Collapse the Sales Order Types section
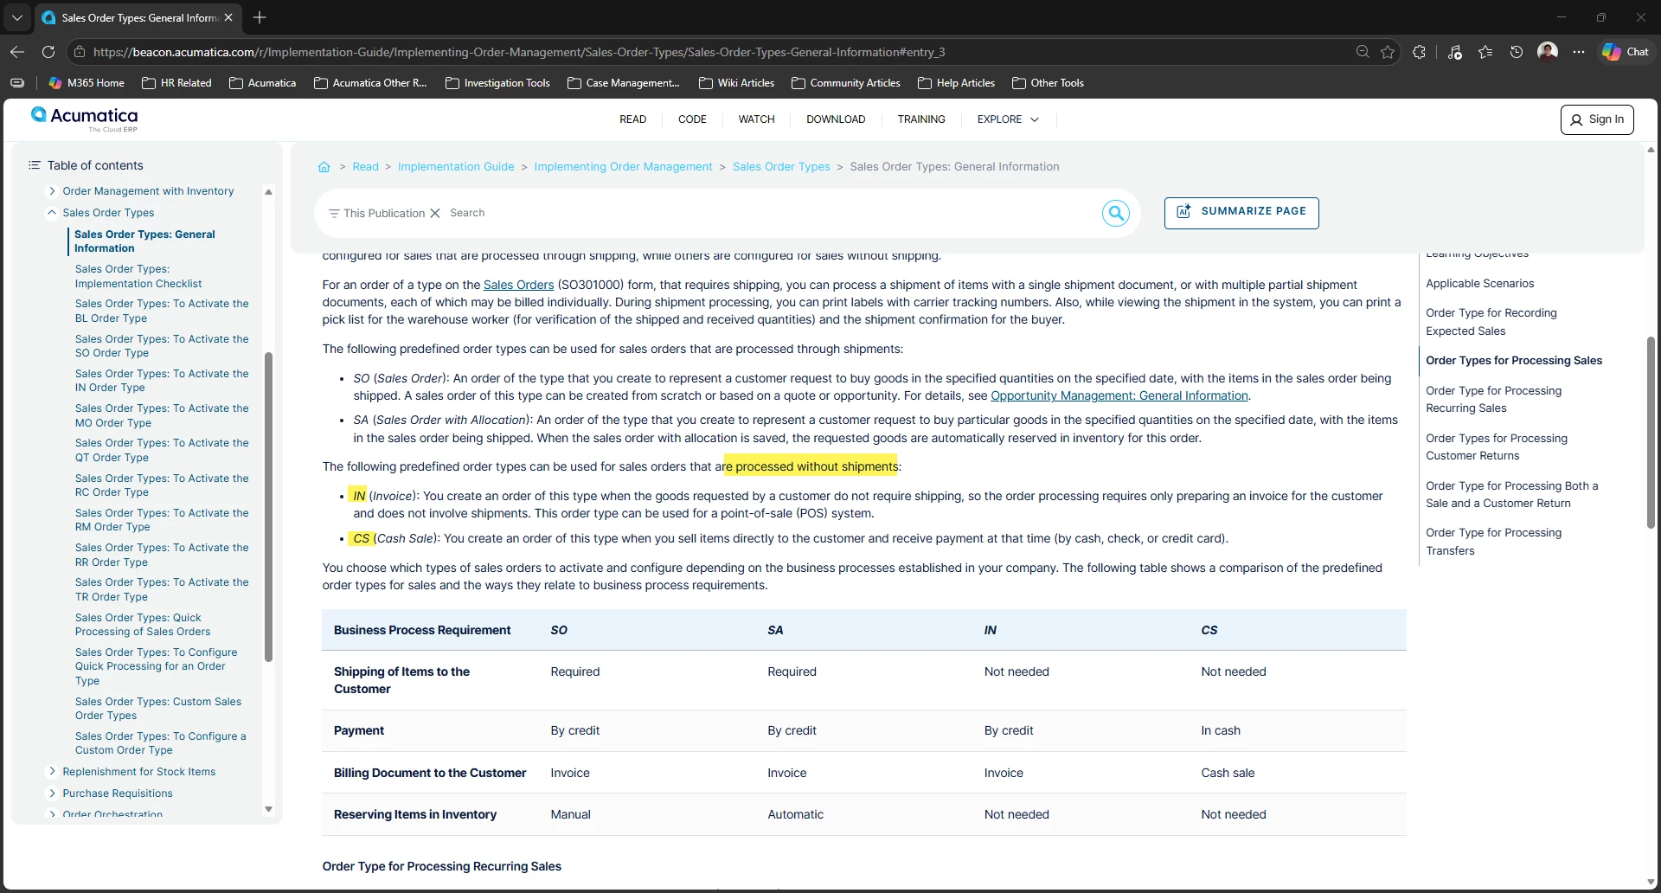Image resolution: width=1661 pixels, height=893 pixels. tap(52, 213)
